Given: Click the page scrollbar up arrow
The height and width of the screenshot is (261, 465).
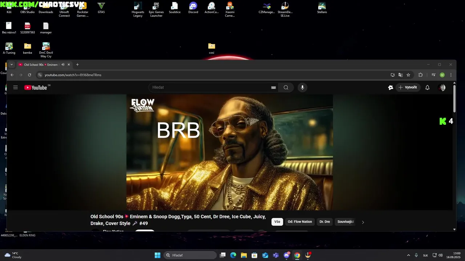Looking at the screenshot, I should point(454,83).
